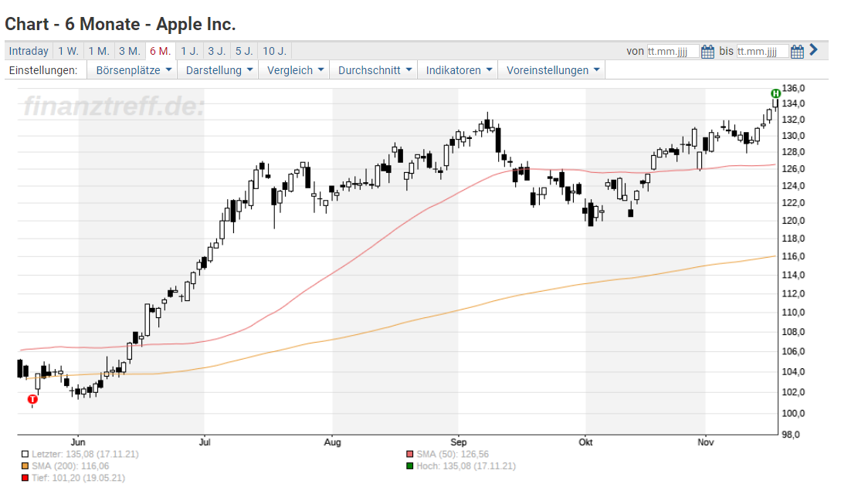
Task: Click the 'Jun' x-axis label
Action: tap(78, 442)
